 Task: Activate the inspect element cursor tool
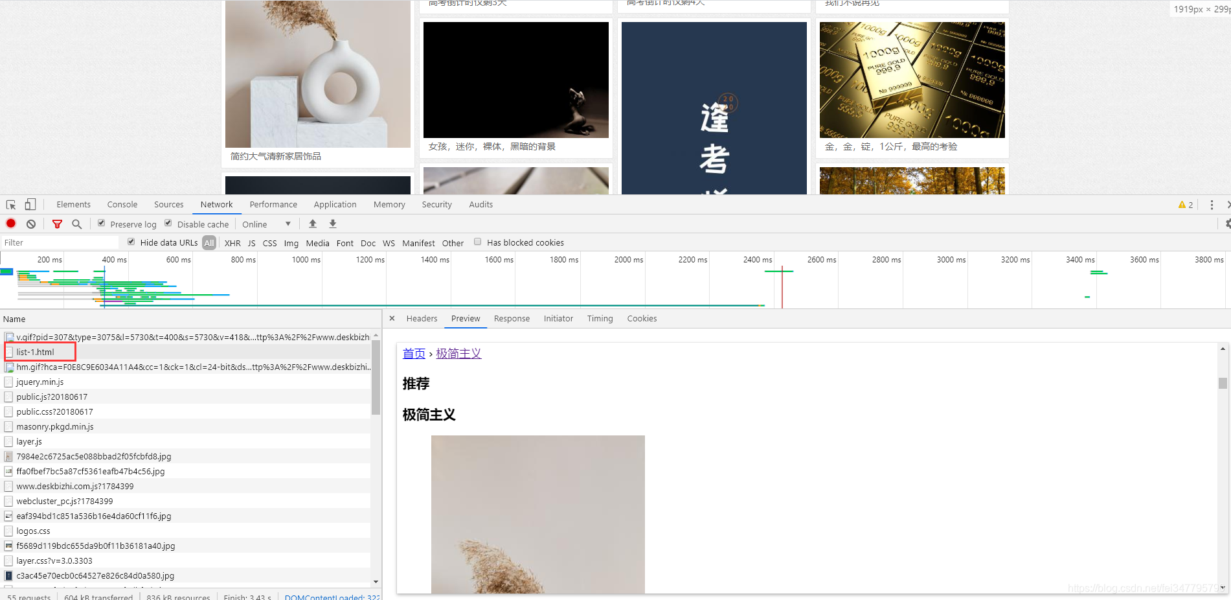10,204
